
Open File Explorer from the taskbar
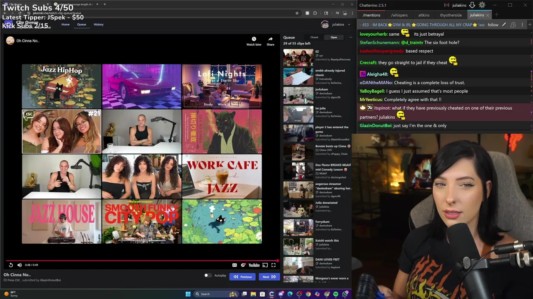[253, 294]
